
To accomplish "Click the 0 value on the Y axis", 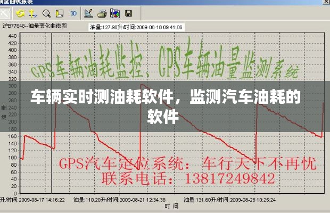I will (x=15, y=193).
